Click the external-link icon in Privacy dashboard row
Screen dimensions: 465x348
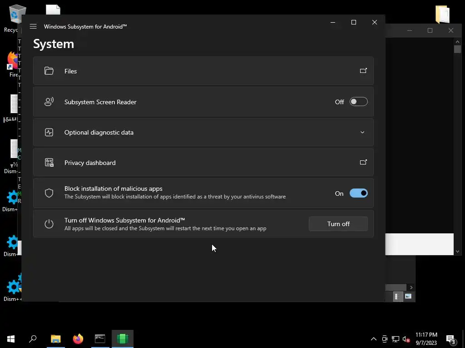(363, 162)
